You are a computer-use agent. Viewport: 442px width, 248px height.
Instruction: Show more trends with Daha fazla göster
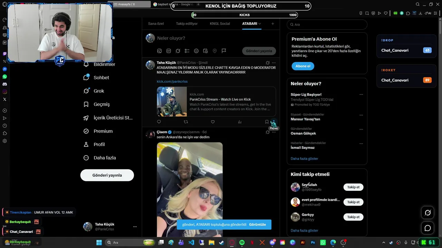click(304, 158)
